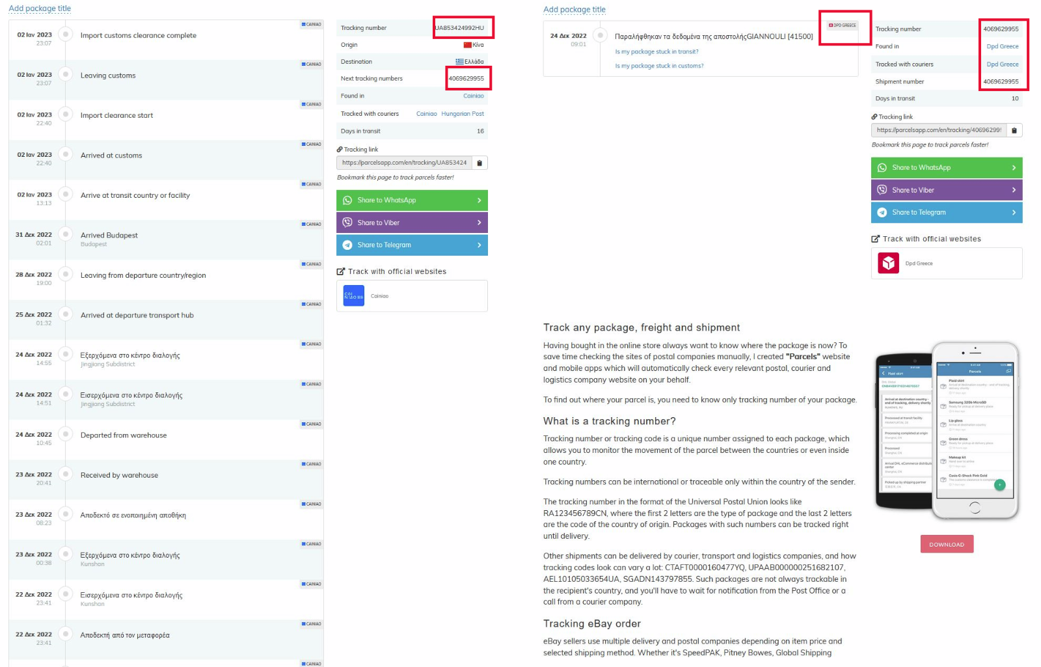Click the phone app preview image
Screen dimensions: 1041x667
click(x=947, y=431)
